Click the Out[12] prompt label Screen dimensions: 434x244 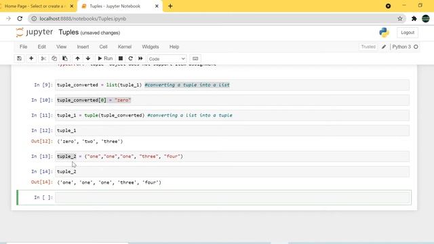point(42,142)
